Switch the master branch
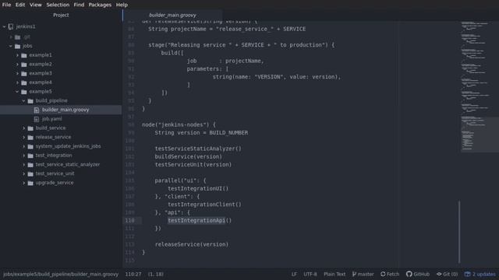 point(366,274)
